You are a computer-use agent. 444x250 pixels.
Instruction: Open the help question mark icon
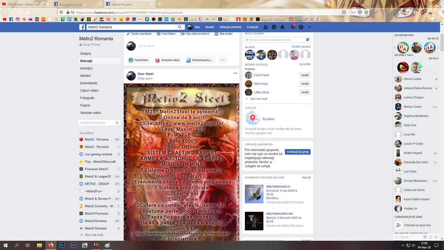(301, 27)
